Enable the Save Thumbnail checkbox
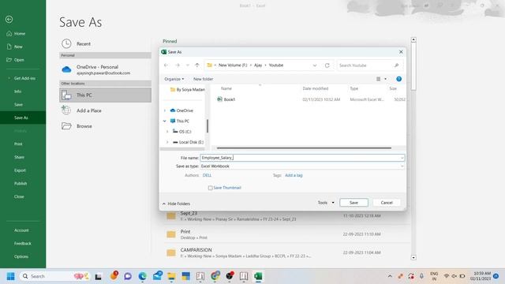 pos(211,188)
